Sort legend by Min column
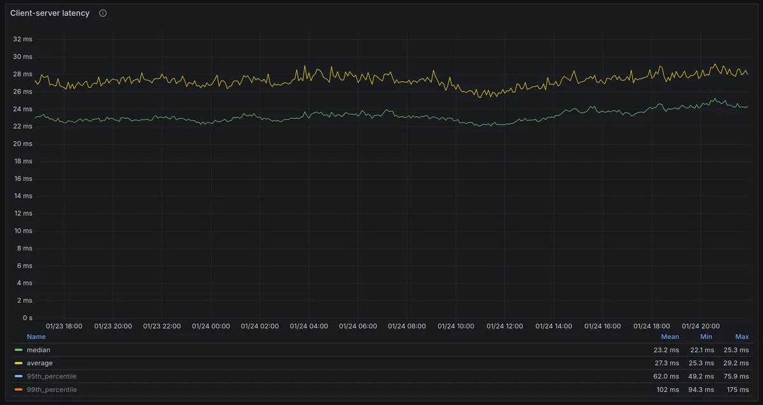 tap(706, 336)
